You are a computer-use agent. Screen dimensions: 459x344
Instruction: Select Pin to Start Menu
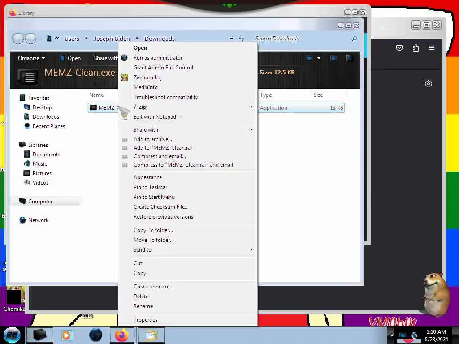pyautogui.click(x=154, y=197)
